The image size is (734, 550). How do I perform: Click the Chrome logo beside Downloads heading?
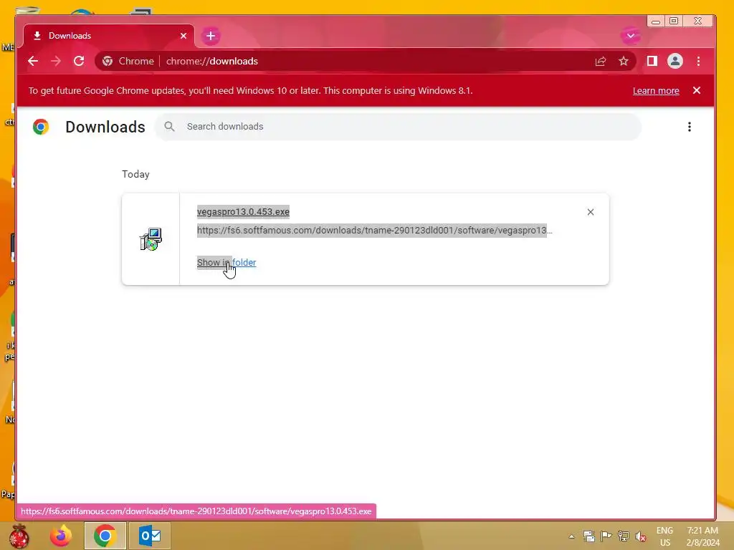click(41, 127)
